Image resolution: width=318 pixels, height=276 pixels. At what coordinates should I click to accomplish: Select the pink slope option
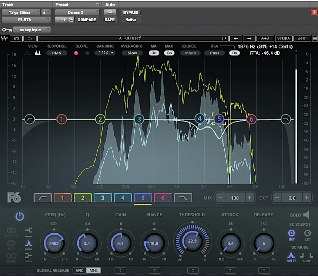point(76,53)
